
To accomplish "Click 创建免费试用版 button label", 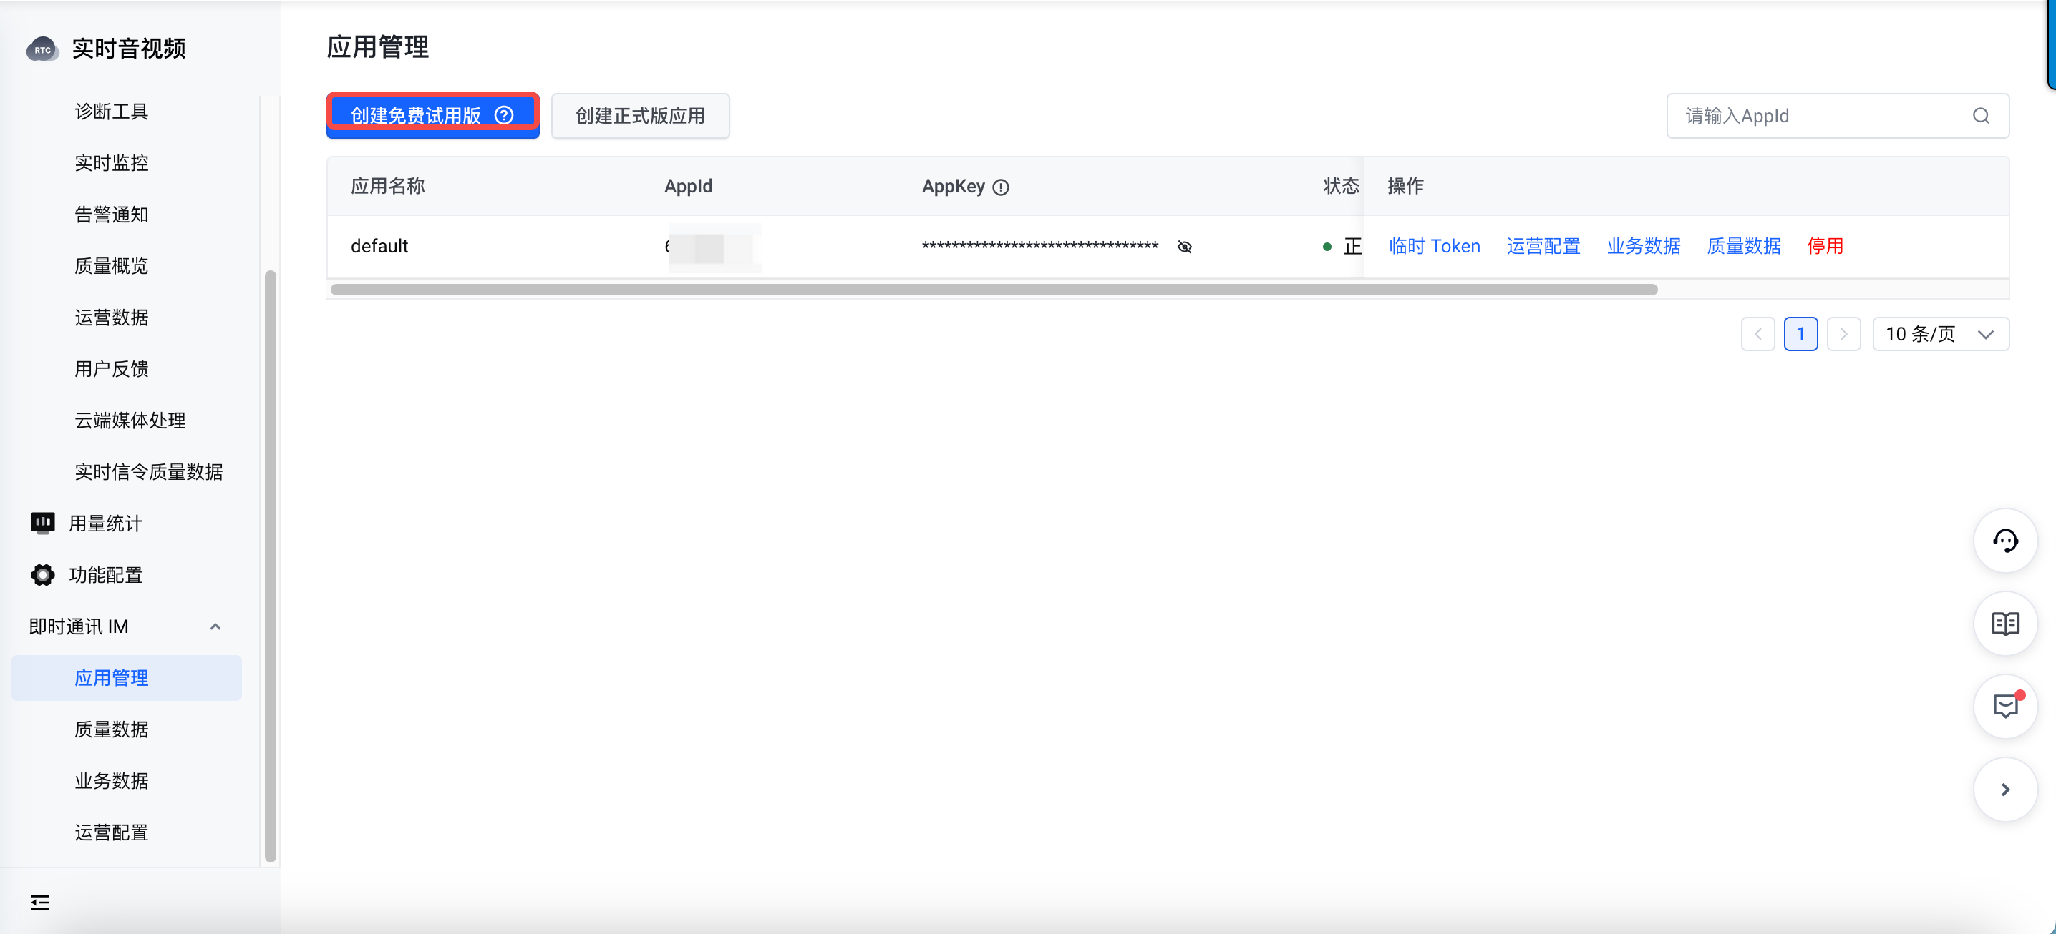I will tap(415, 116).
